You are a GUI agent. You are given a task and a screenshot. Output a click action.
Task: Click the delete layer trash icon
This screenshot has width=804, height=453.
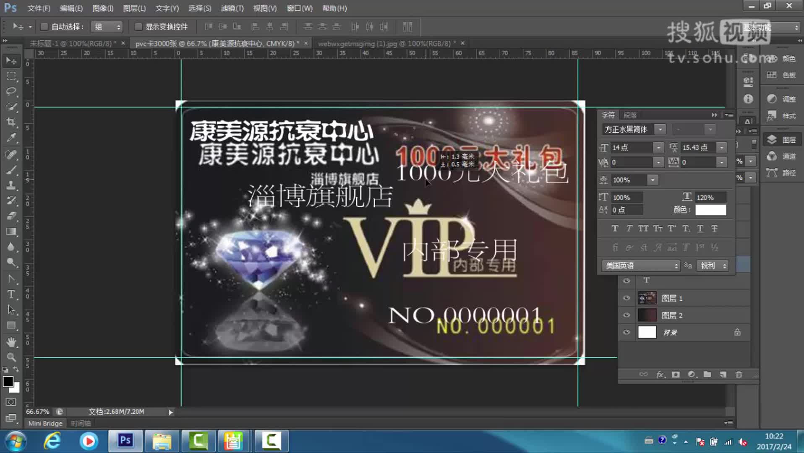pos(739,375)
